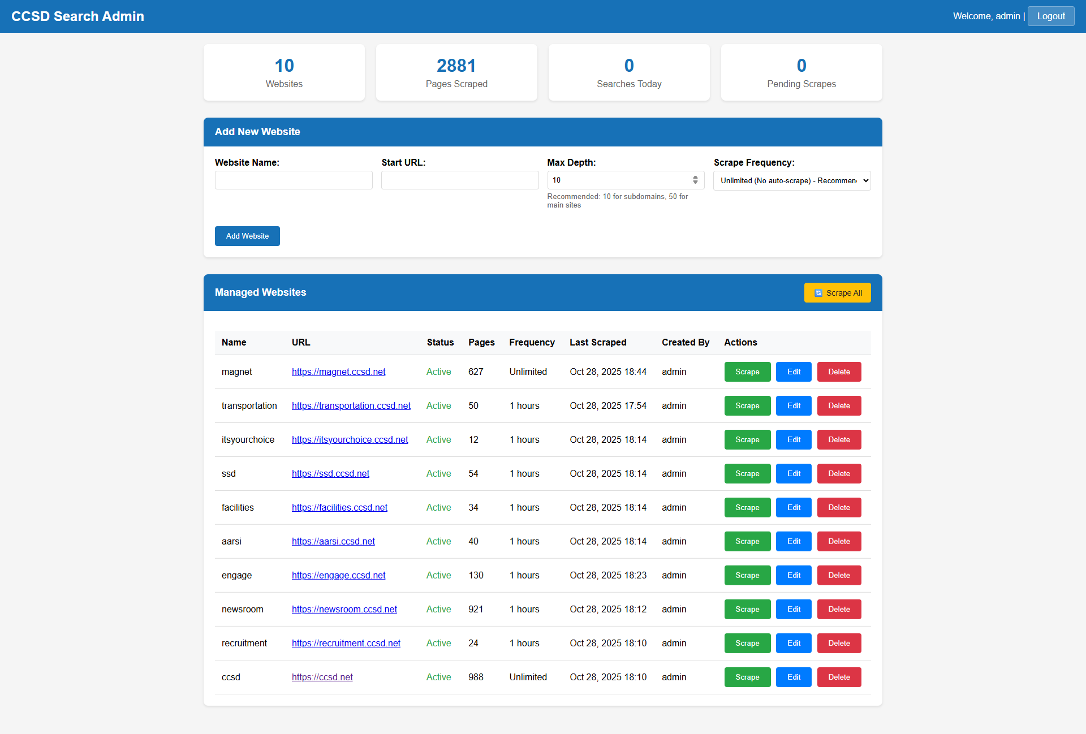Open the newsroom.ccsd.net URL link
This screenshot has width=1086, height=734.
pos(344,609)
